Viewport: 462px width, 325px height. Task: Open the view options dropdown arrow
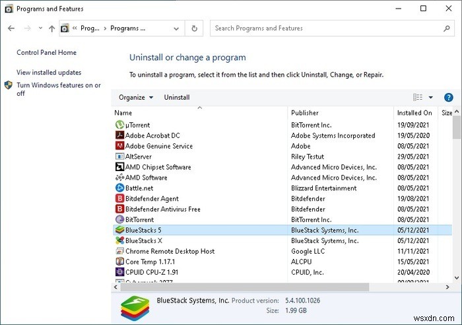430,97
